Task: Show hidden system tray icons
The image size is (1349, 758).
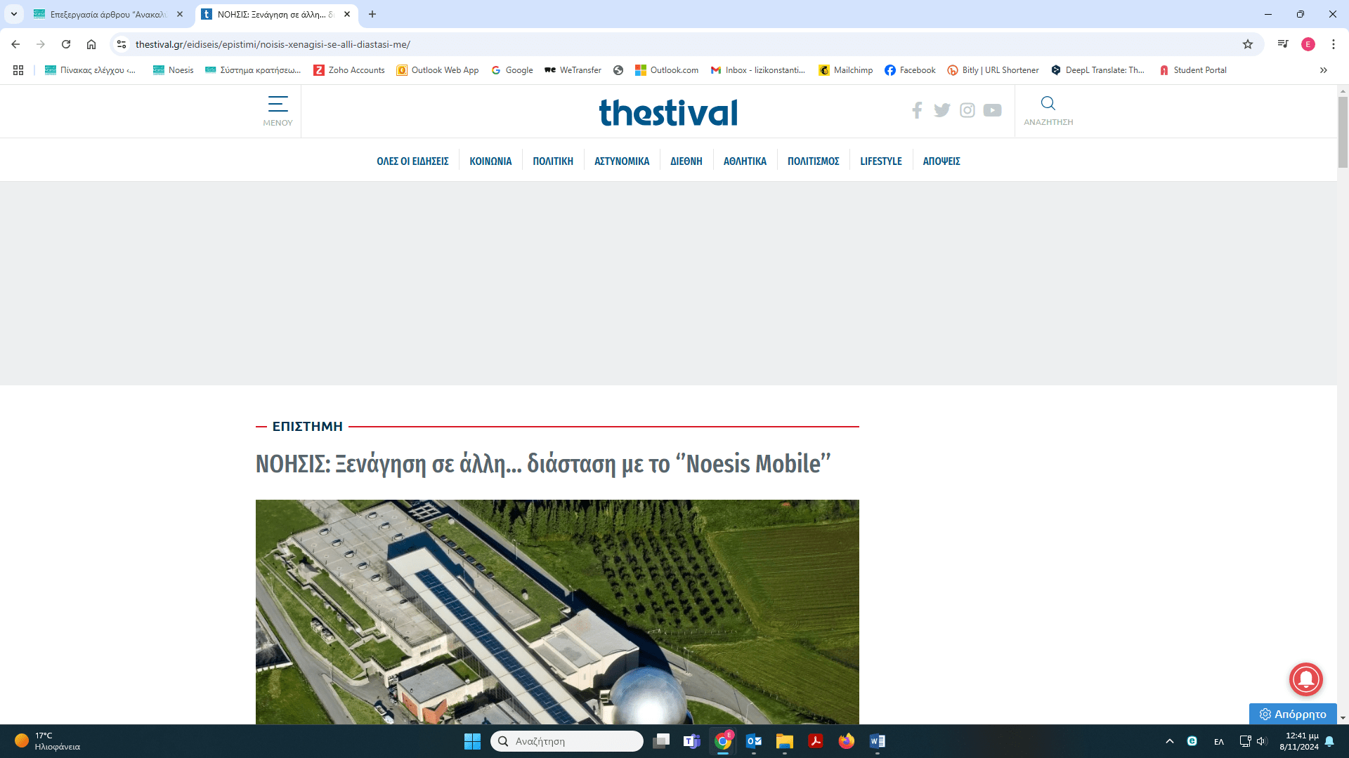Action: pos(1170,741)
